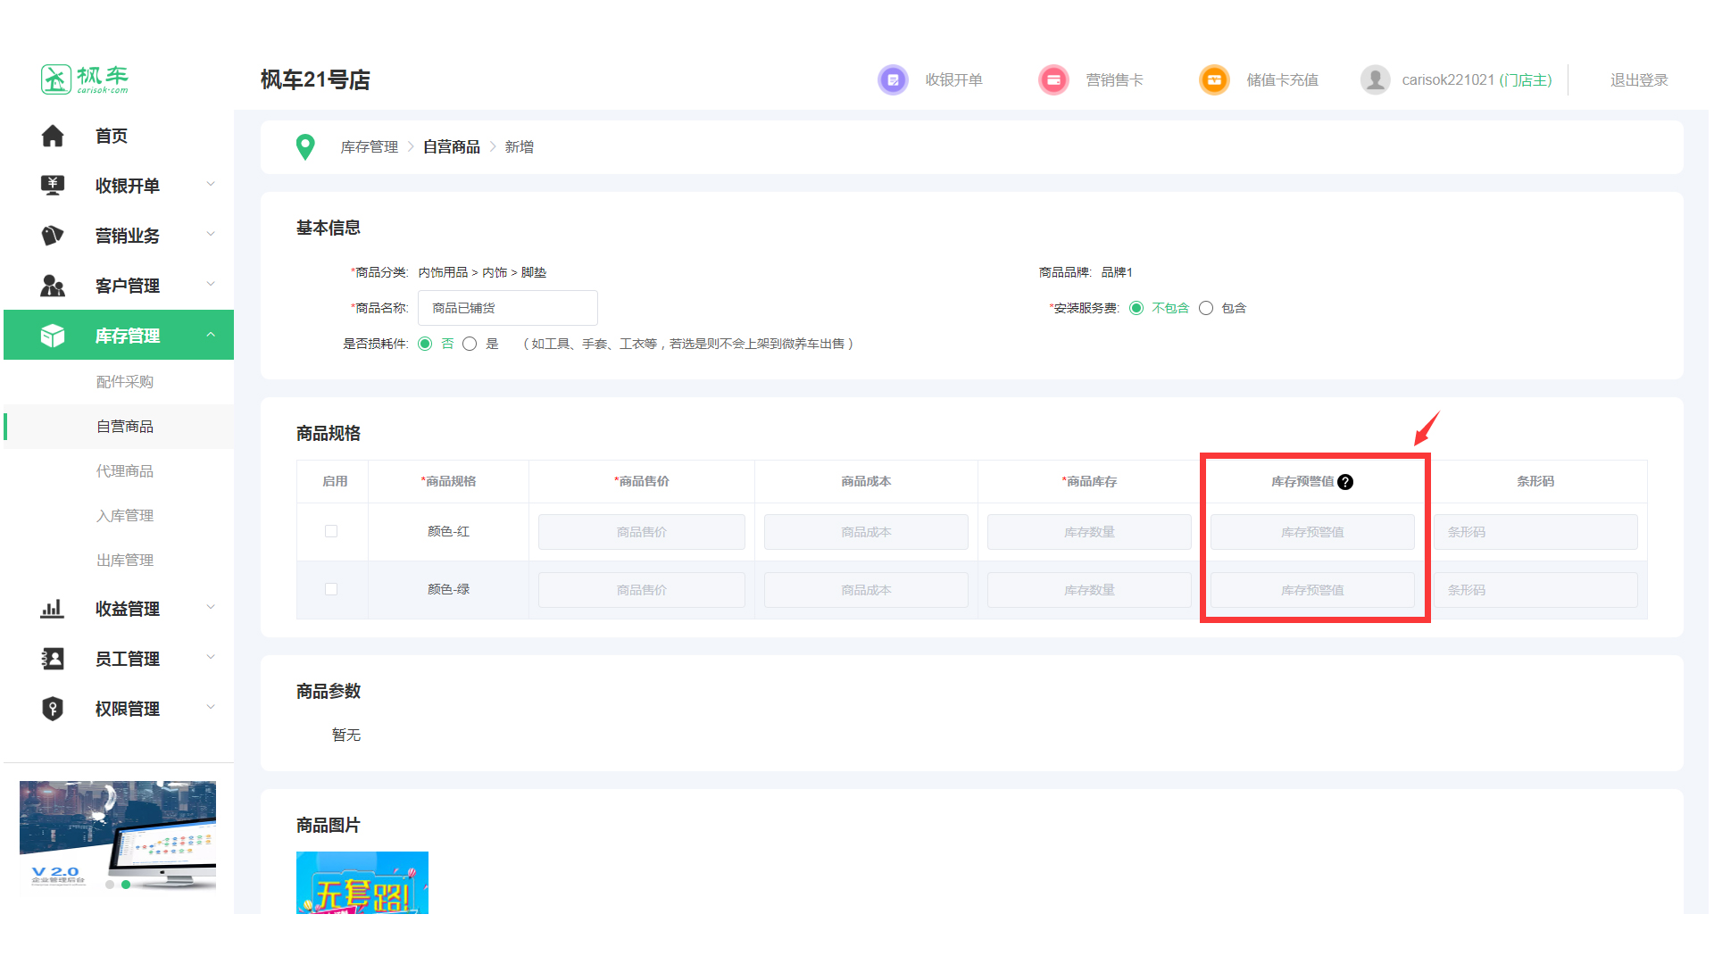Click the green carousel dot under banner
The height and width of the screenshot is (964, 1714).
coord(126,885)
